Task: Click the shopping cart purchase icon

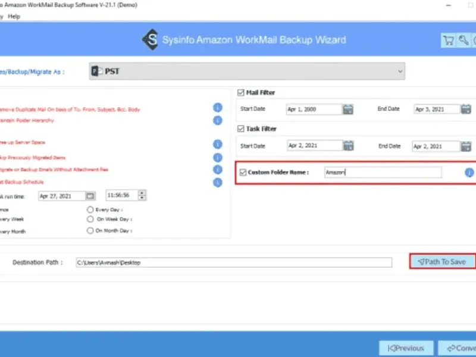Action: tap(448, 40)
